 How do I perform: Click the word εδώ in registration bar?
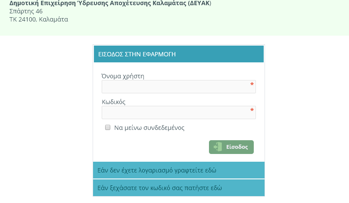tap(210, 170)
